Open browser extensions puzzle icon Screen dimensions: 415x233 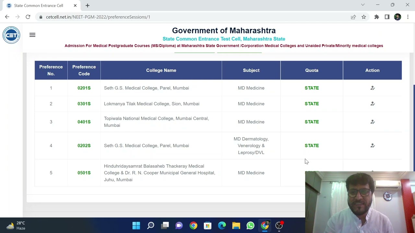pyautogui.click(x=377, y=17)
